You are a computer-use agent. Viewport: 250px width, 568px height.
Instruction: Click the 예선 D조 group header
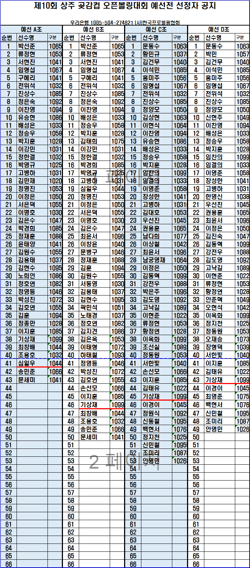point(219,30)
